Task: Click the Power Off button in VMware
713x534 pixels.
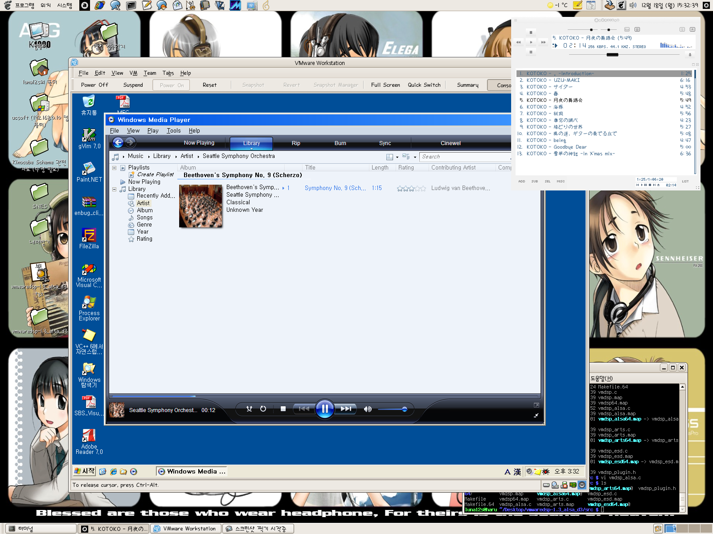Action: 94,85
